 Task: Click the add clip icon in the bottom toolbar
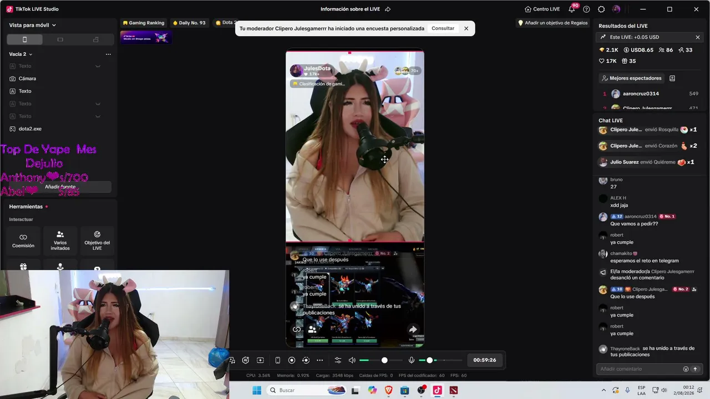pyautogui.click(x=260, y=360)
